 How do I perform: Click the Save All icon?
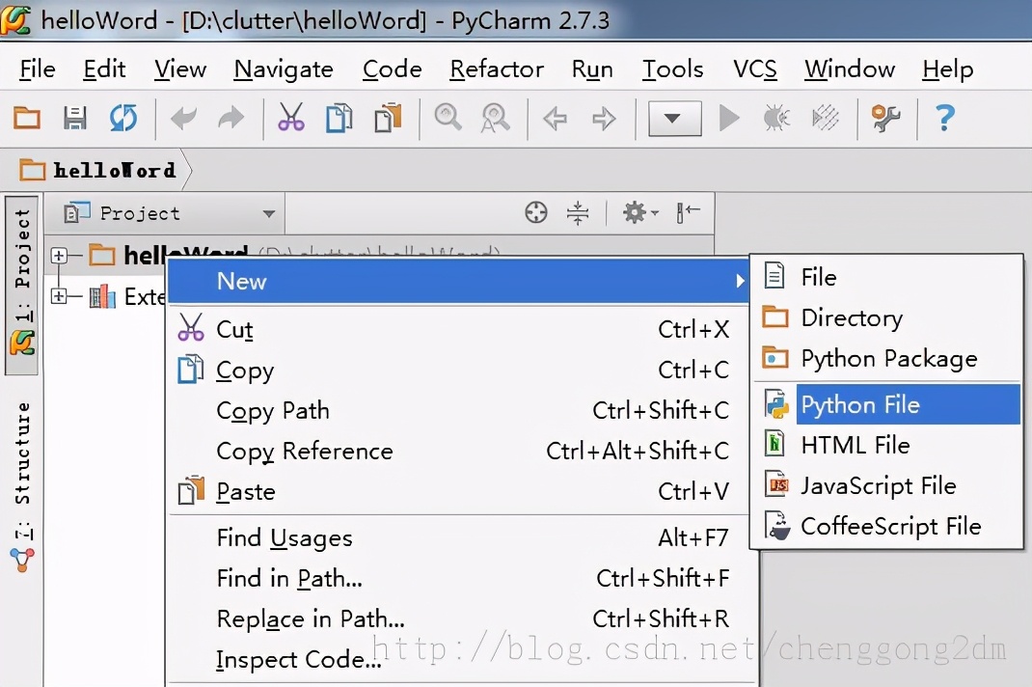[x=74, y=117]
